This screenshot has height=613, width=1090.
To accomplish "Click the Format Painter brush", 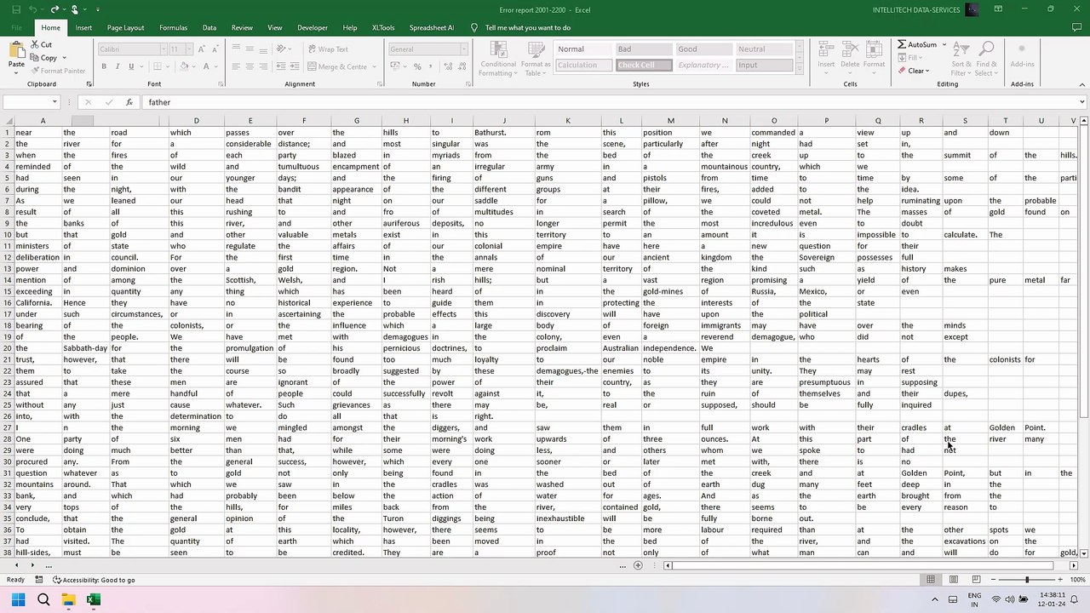I will (x=58, y=71).
